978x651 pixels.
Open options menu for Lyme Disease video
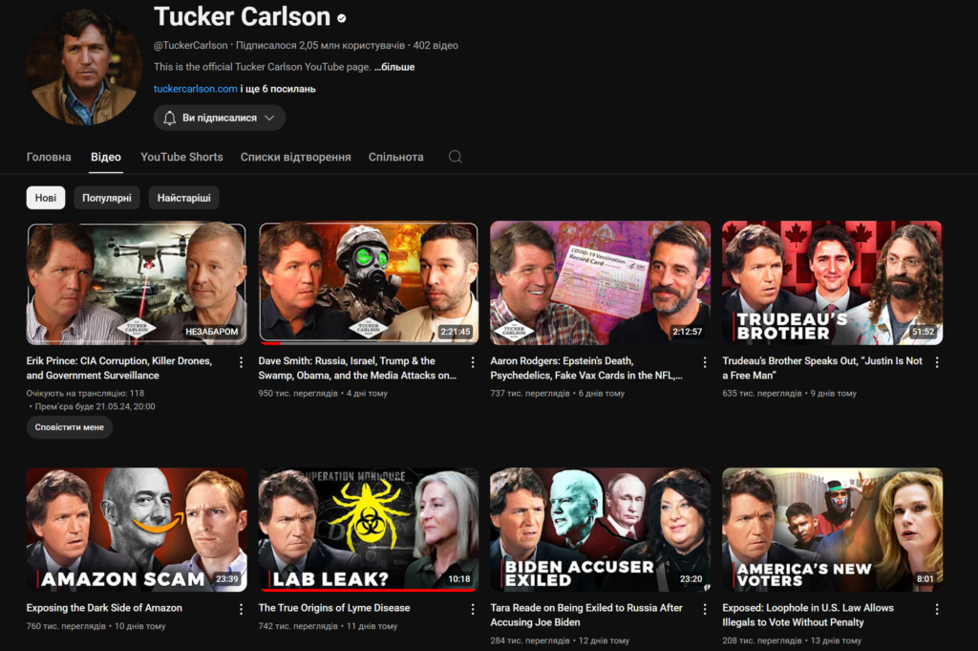coord(473,609)
